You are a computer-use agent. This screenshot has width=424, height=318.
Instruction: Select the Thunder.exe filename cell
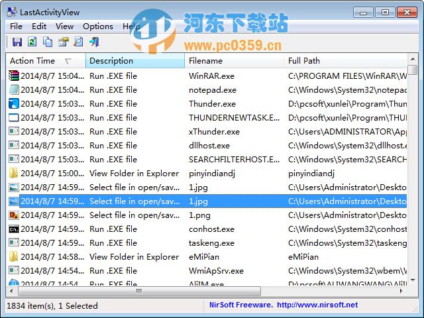[x=212, y=104]
